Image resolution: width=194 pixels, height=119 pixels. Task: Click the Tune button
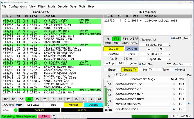pos(166,70)
